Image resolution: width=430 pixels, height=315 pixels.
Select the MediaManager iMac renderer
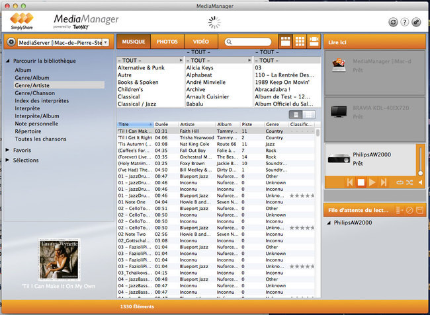375,73
